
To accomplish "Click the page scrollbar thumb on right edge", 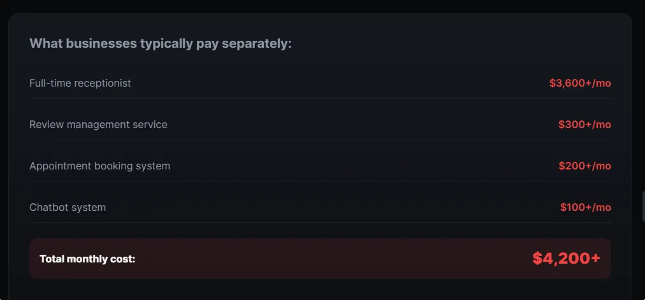I will click(x=643, y=206).
